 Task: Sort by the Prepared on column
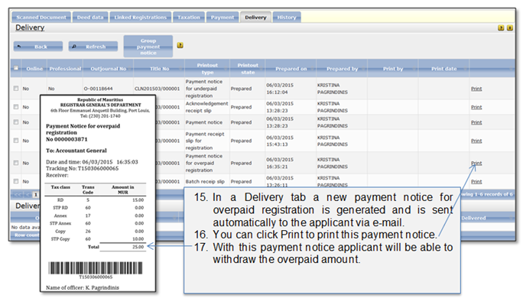click(291, 69)
